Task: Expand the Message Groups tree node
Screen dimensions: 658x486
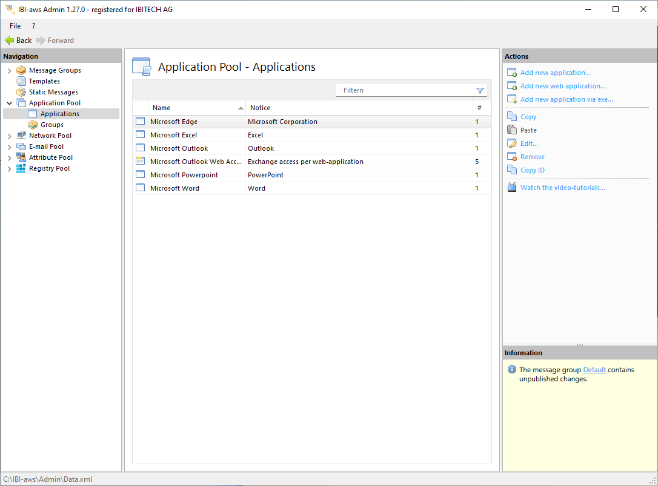Action: (x=9, y=71)
